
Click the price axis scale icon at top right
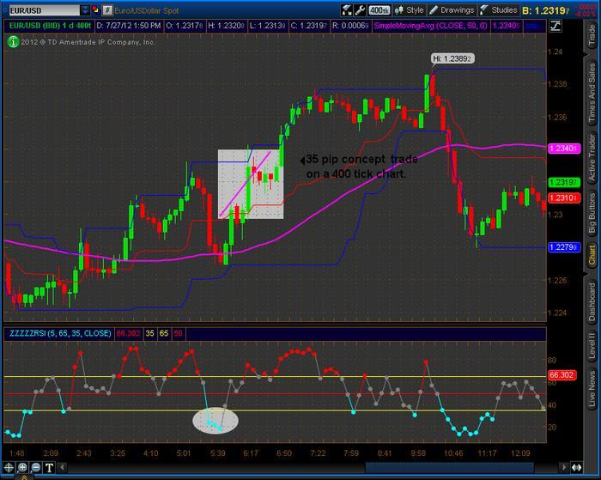[x=555, y=26]
